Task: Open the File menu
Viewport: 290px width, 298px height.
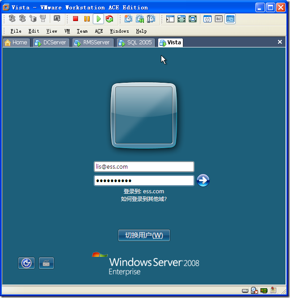Action: coord(16,31)
